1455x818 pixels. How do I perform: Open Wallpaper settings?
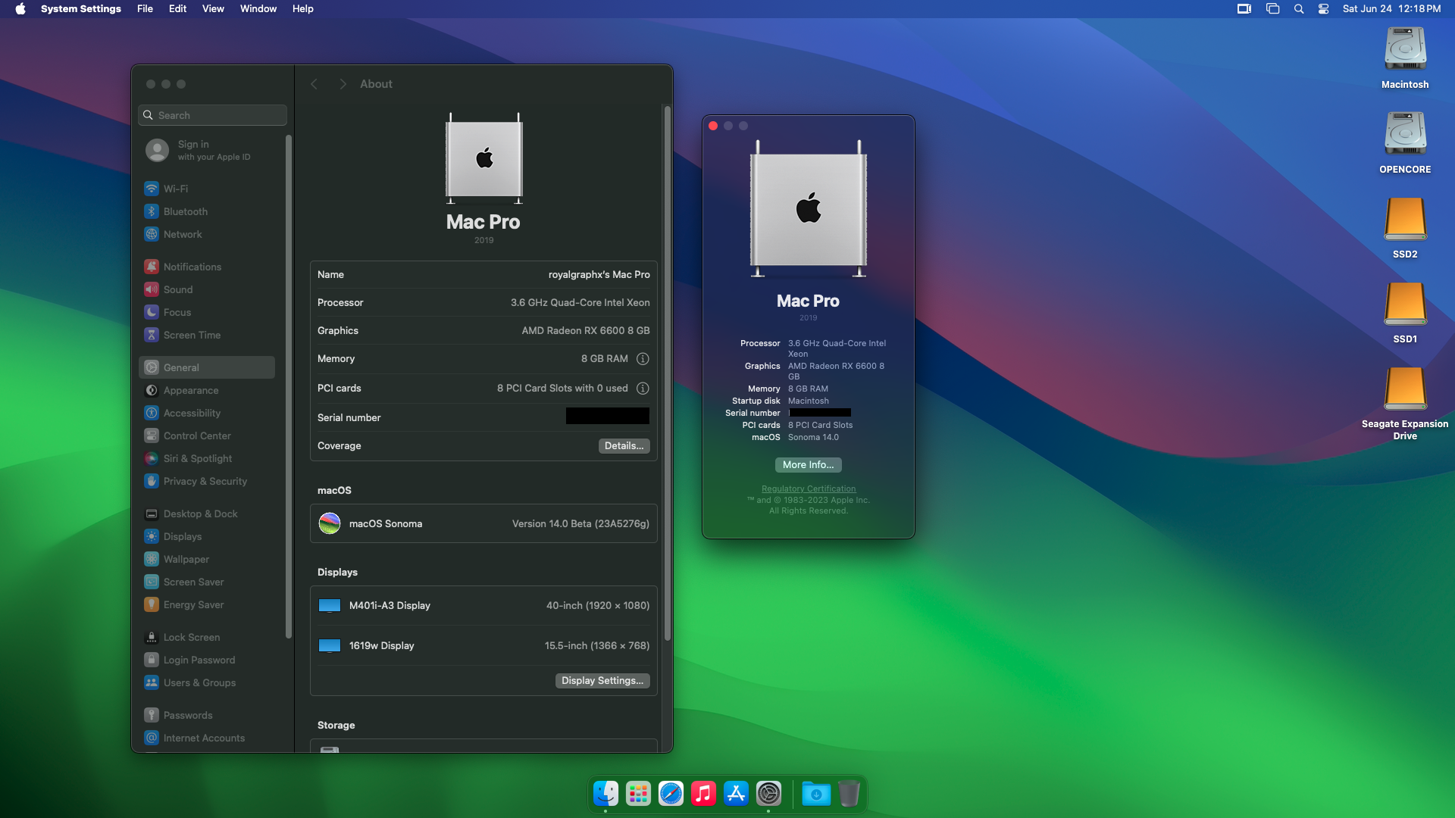coord(207,559)
